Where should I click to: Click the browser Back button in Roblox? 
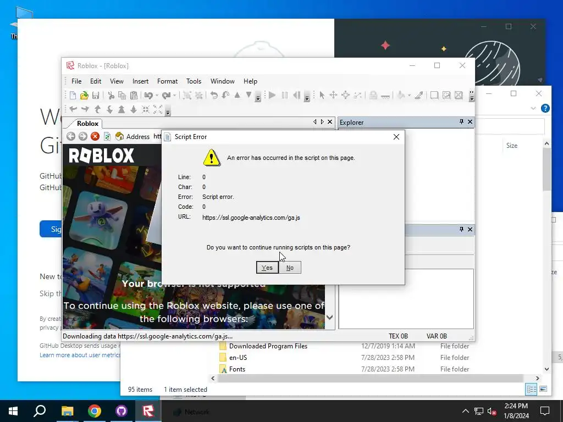coord(71,136)
